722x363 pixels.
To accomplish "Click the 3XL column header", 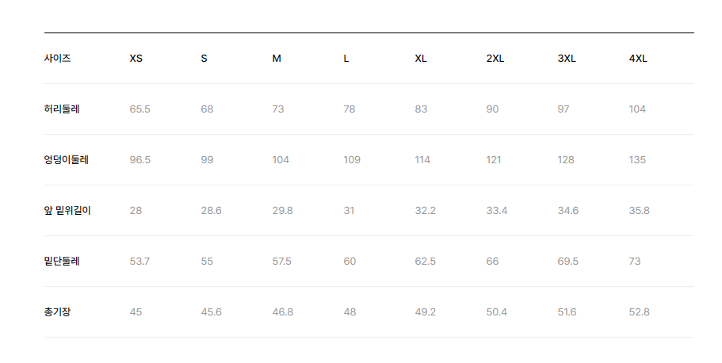I will pyautogui.click(x=567, y=59).
